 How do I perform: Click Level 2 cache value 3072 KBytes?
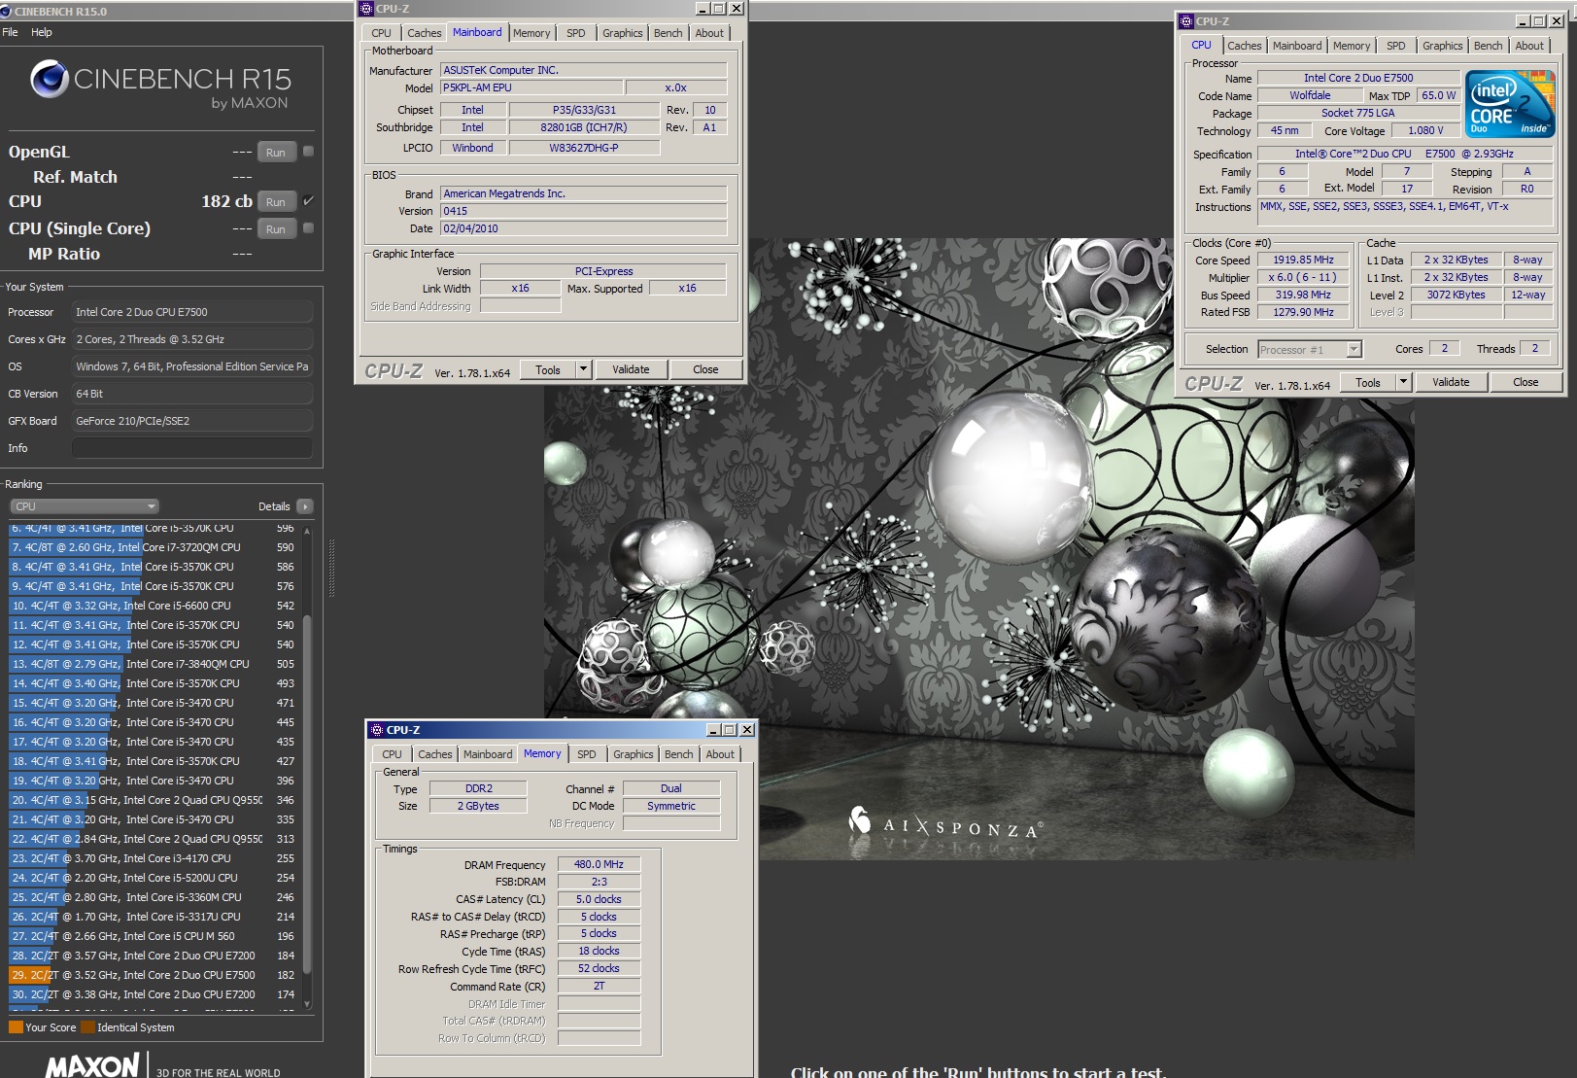tap(1456, 295)
